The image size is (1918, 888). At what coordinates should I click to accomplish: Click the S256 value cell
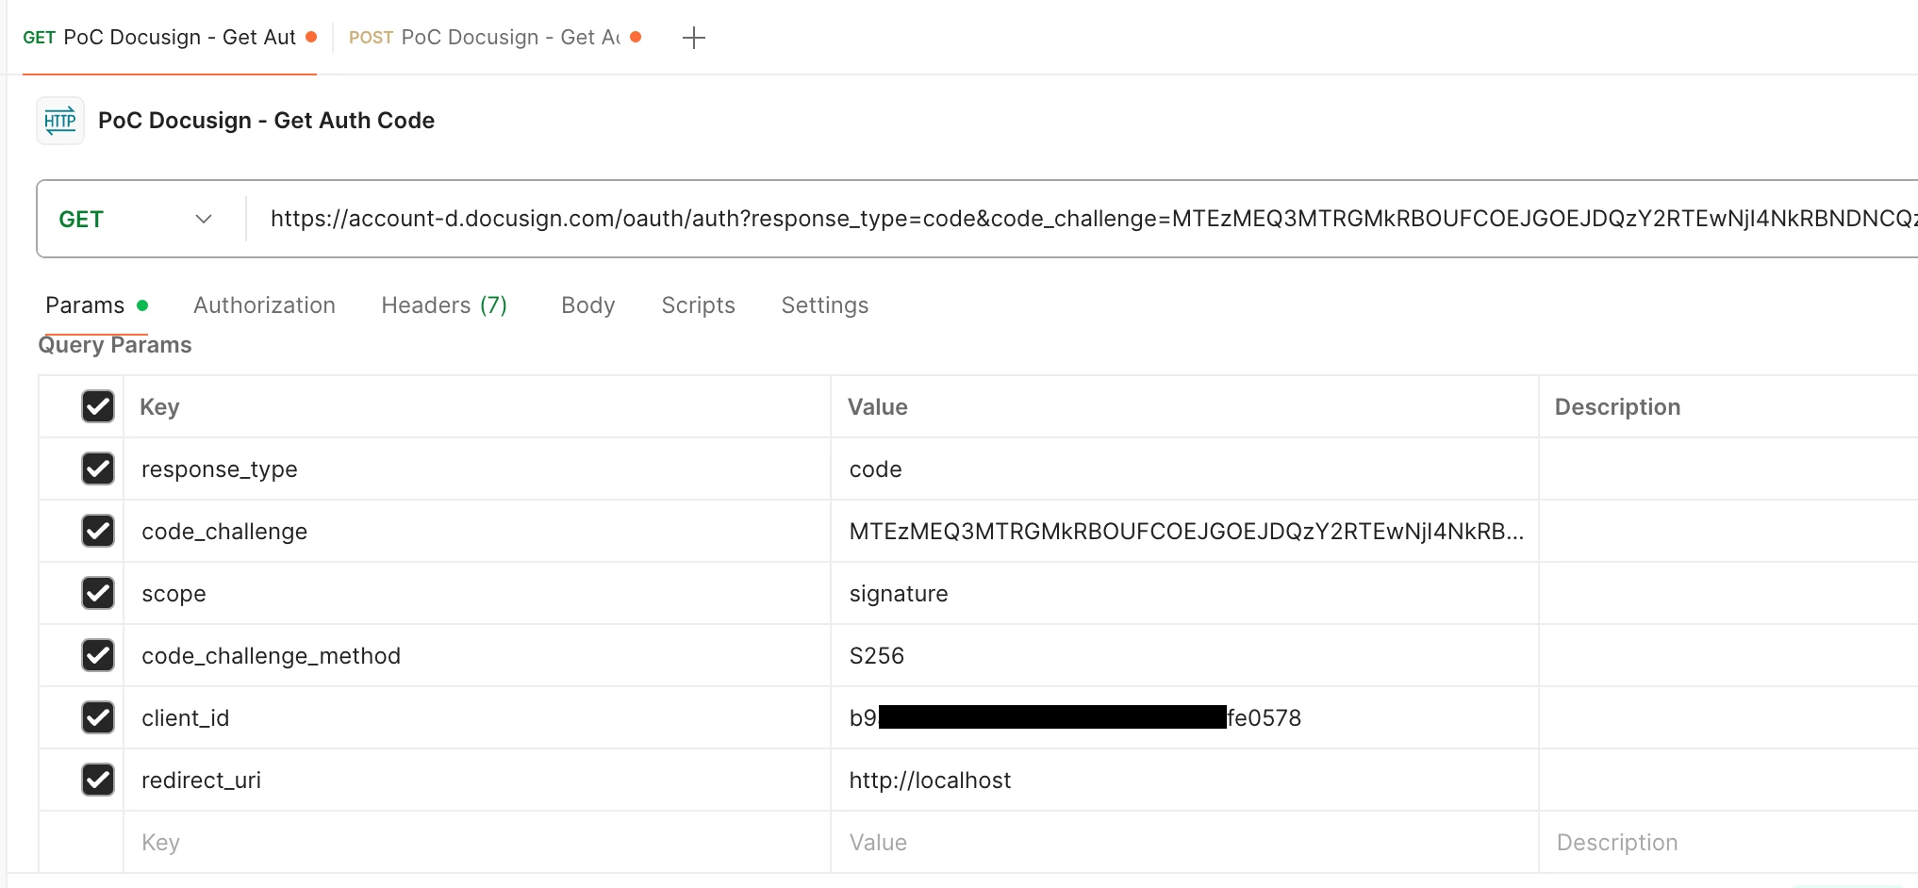1184,655
